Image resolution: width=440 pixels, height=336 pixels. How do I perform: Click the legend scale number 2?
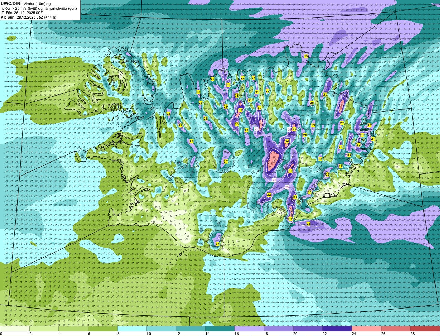coord(30,334)
